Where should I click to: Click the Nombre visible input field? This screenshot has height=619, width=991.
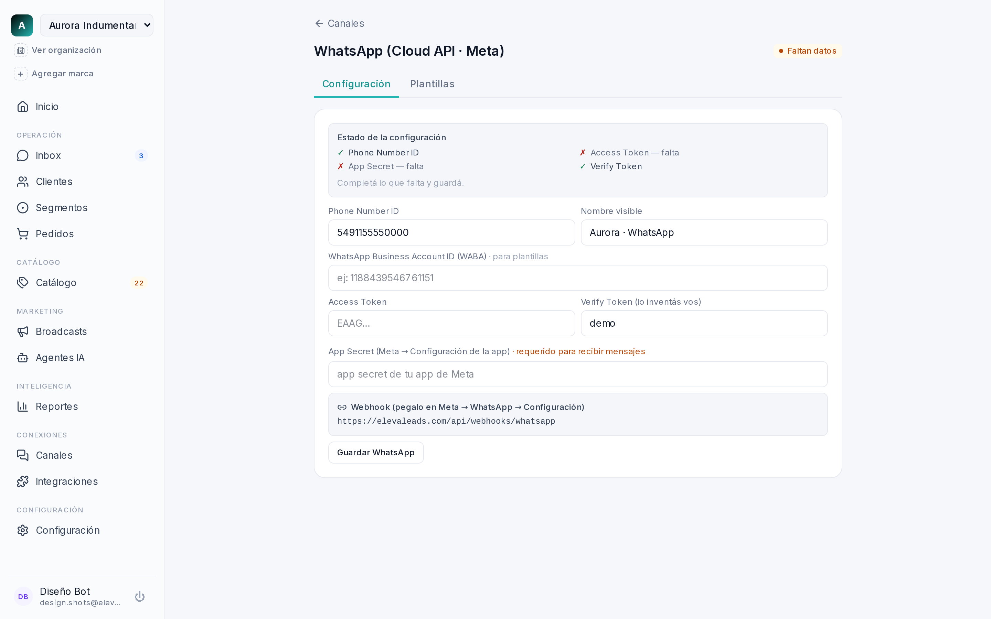704,232
